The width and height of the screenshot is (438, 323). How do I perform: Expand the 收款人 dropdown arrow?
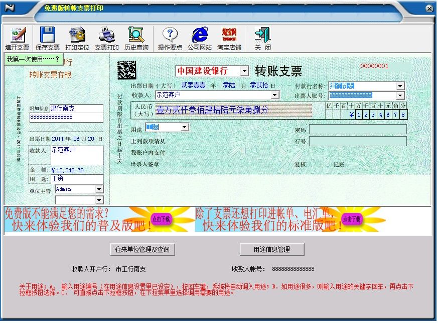point(275,95)
